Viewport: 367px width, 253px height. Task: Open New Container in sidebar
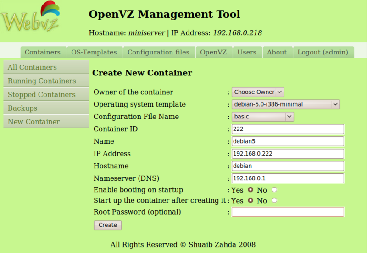tap(46, 122)
